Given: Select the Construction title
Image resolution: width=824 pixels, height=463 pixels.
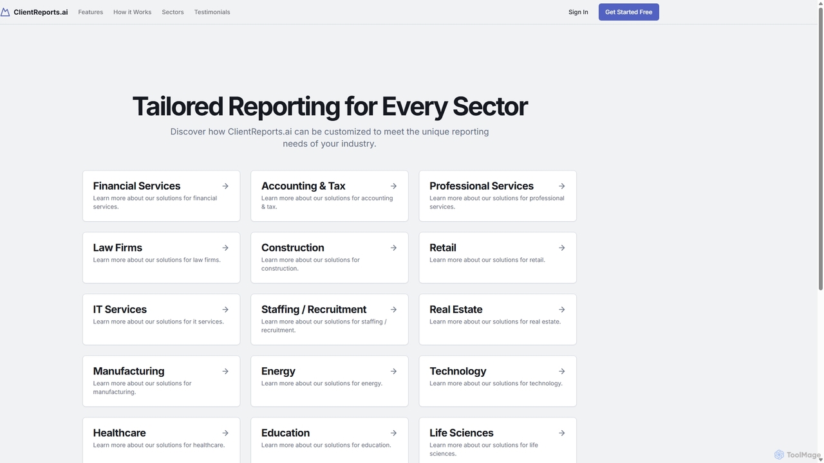Looking at the screenshot, I should 293,248.
